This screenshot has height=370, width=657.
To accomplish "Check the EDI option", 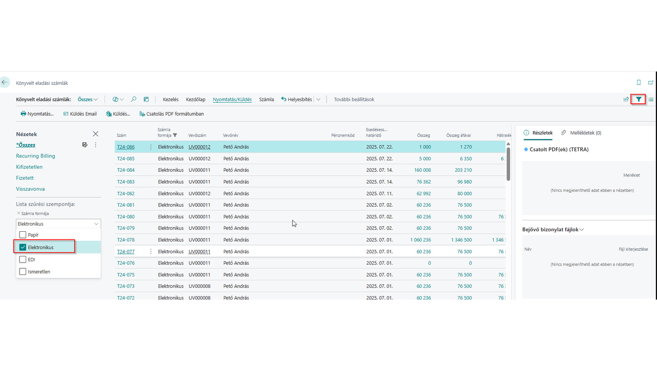I will pyautogui.click(x=23, y=260).
